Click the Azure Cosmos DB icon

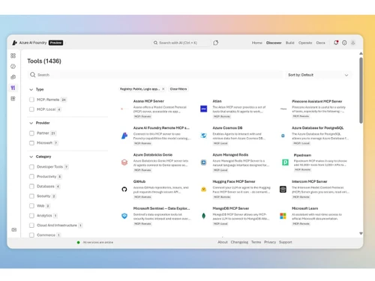point(204,136)
